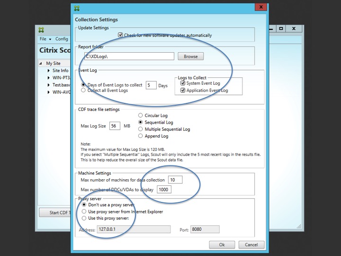
Task: Maximize the Citrix Scout background window
Action: 281,28
